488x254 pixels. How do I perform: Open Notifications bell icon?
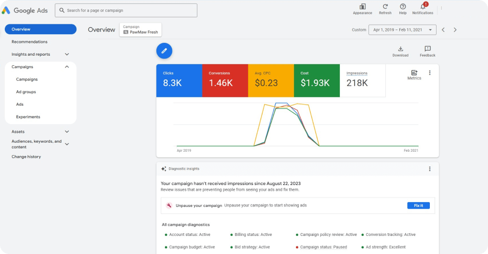[x=423, y=7]
